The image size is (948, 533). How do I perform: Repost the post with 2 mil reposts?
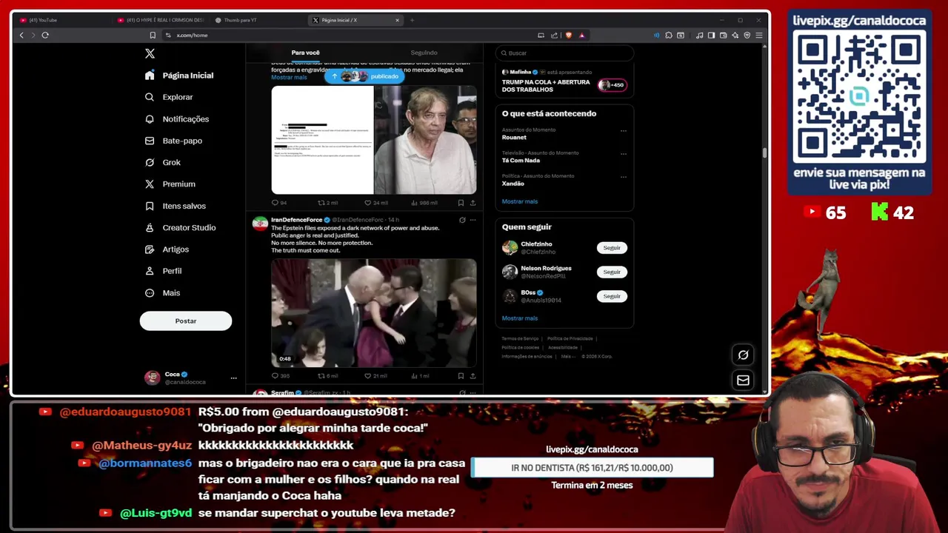click(327, 203)
